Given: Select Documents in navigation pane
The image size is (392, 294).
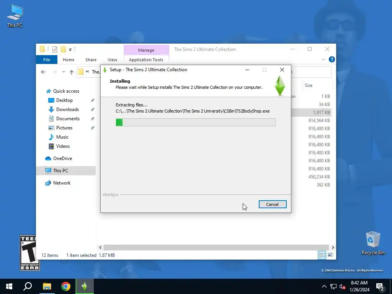Looking at the screenshot, I should (68, 119).
